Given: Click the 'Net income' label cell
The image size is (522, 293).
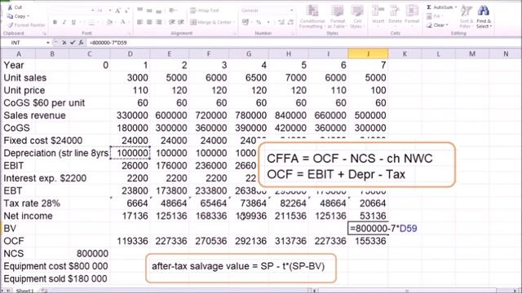Looking at the screenshot, I should coord(28,216).
